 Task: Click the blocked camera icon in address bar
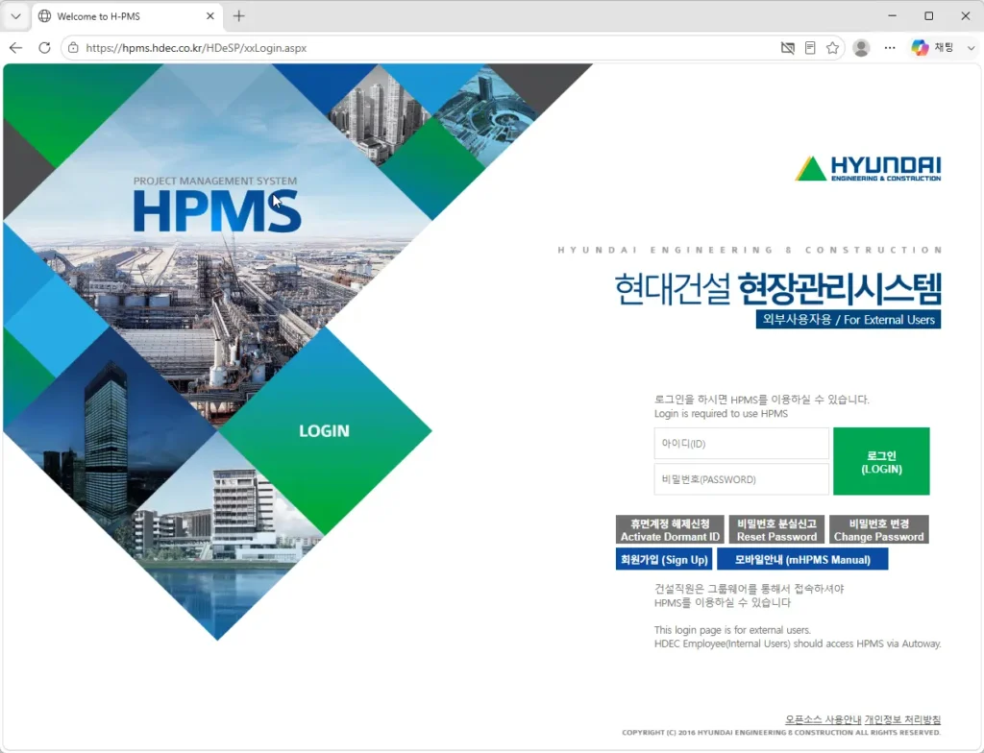coord(787,48)
